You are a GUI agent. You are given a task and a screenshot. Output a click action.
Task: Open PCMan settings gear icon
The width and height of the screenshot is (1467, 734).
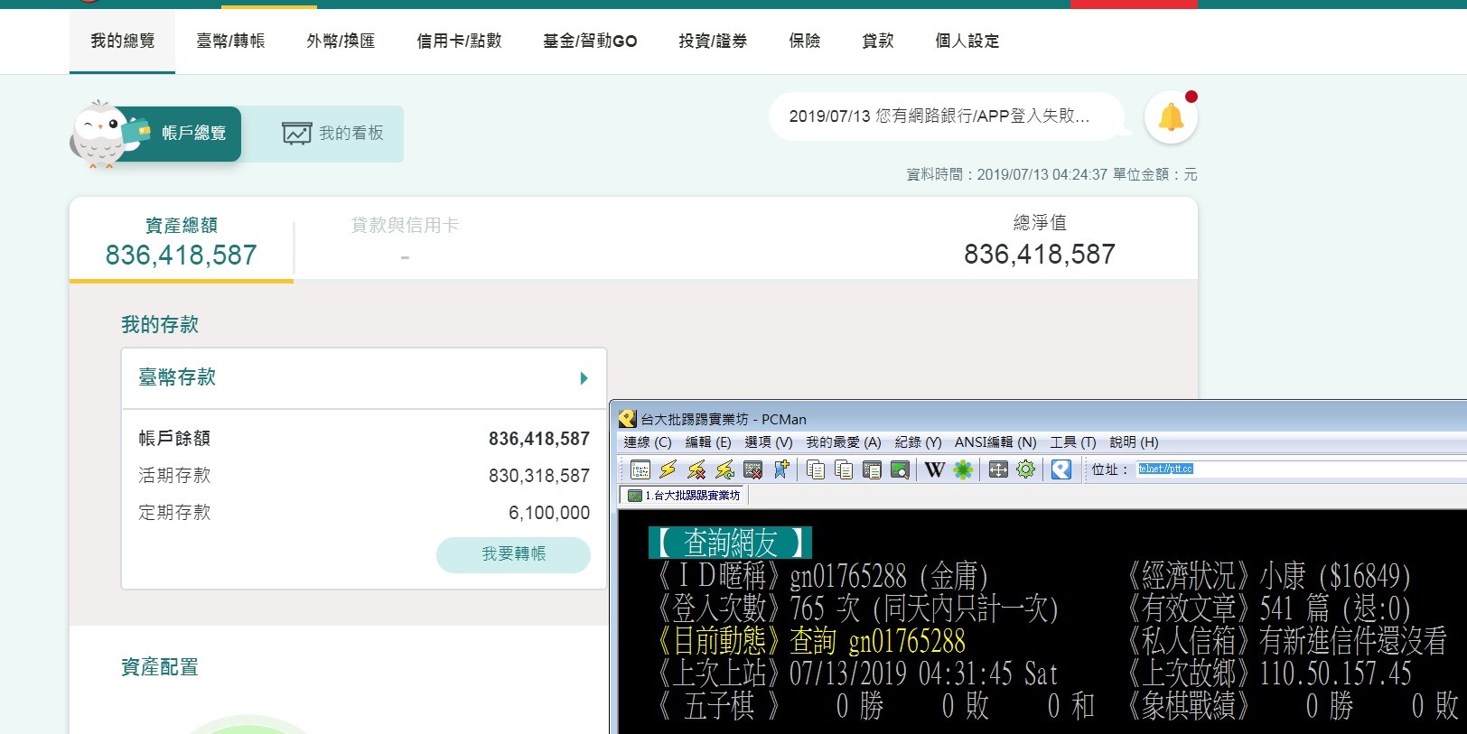pyautogui.click(x=1025, y=469)
